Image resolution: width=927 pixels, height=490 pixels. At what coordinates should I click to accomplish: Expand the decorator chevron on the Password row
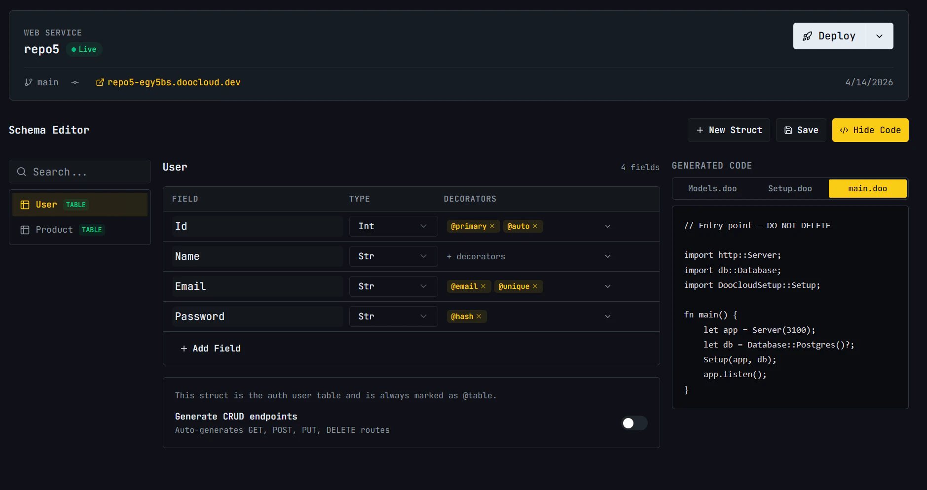click(608, 316)
